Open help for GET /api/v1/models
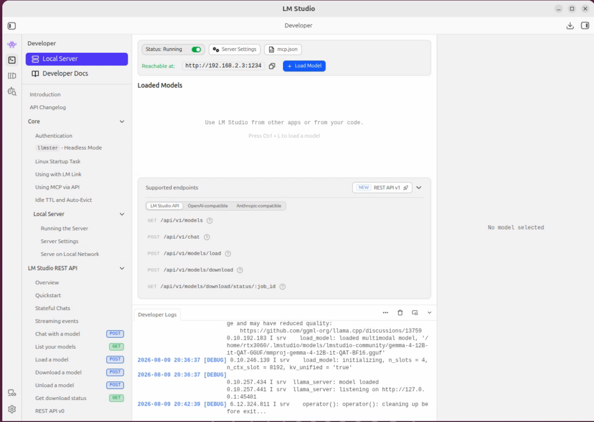The height and width of the screenshot is (422, 594). [x=209, y=221]
